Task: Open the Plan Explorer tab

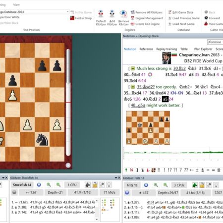Action: (203, 49)
